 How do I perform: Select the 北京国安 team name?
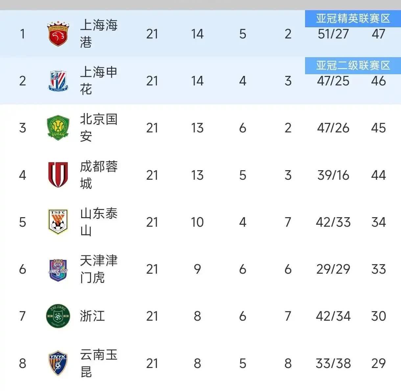pyautogui.click(x=99, y=128)
